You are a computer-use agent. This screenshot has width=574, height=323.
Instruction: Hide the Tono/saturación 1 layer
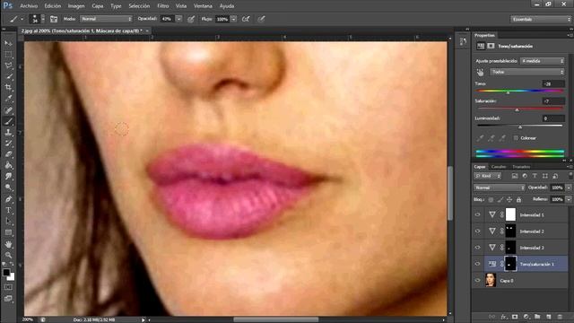click(478, 264)
